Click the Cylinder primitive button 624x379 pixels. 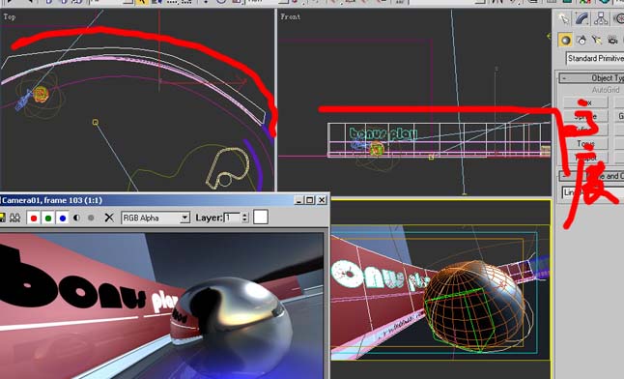tap(585, 130)
